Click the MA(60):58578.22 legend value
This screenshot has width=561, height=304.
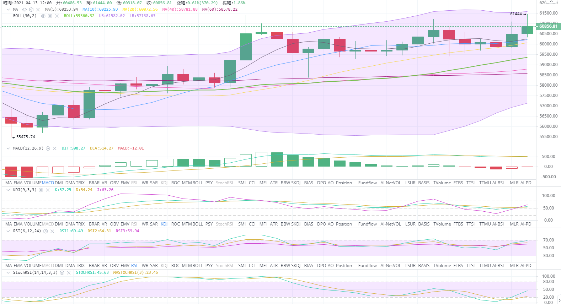point(220,10)
